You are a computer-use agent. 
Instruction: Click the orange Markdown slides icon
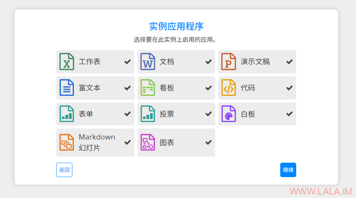(x=67, y=143)
